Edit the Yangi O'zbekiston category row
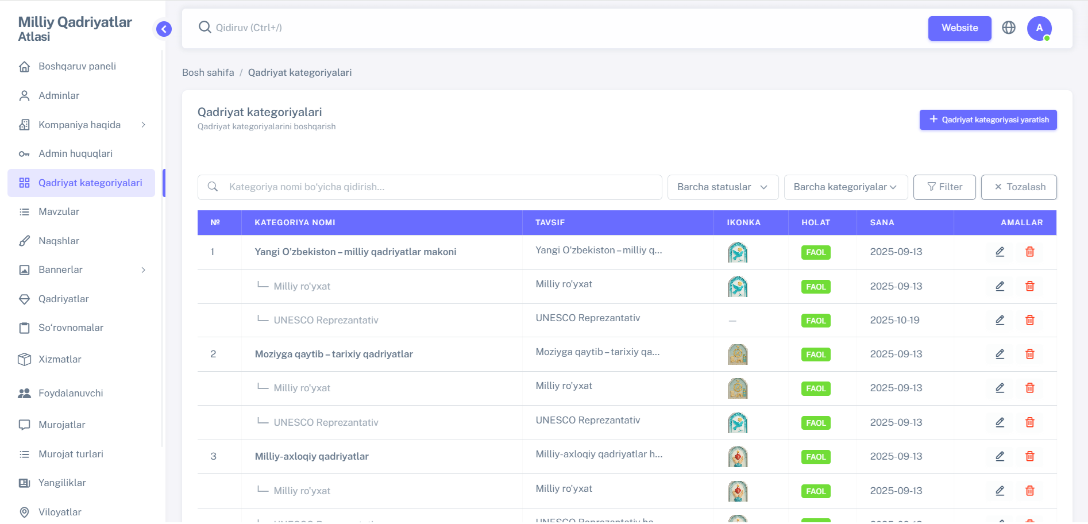The image size is (1088, 524). pyautogui.click(x=1000, y=252)
